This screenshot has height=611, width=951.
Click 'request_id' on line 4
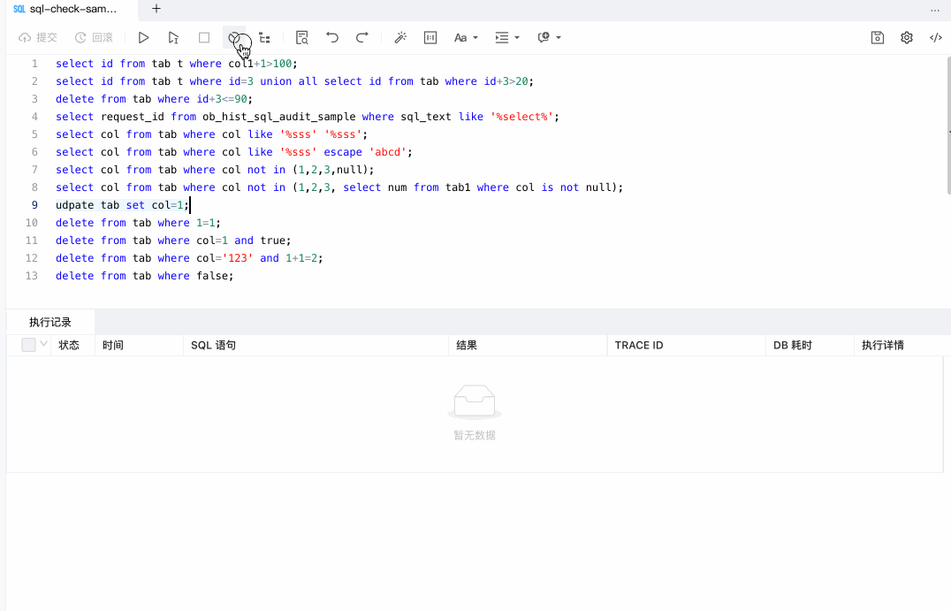[x=133, y=117]
